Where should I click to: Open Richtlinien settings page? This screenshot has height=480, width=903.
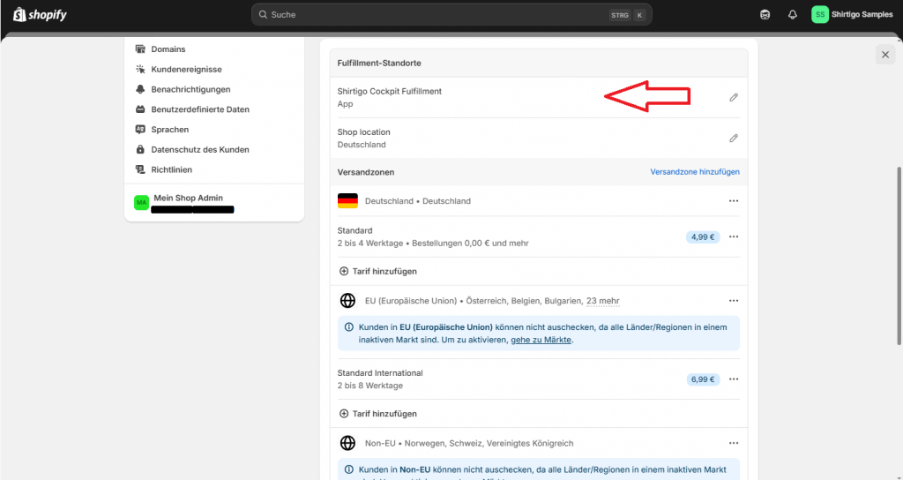(171, 169)
